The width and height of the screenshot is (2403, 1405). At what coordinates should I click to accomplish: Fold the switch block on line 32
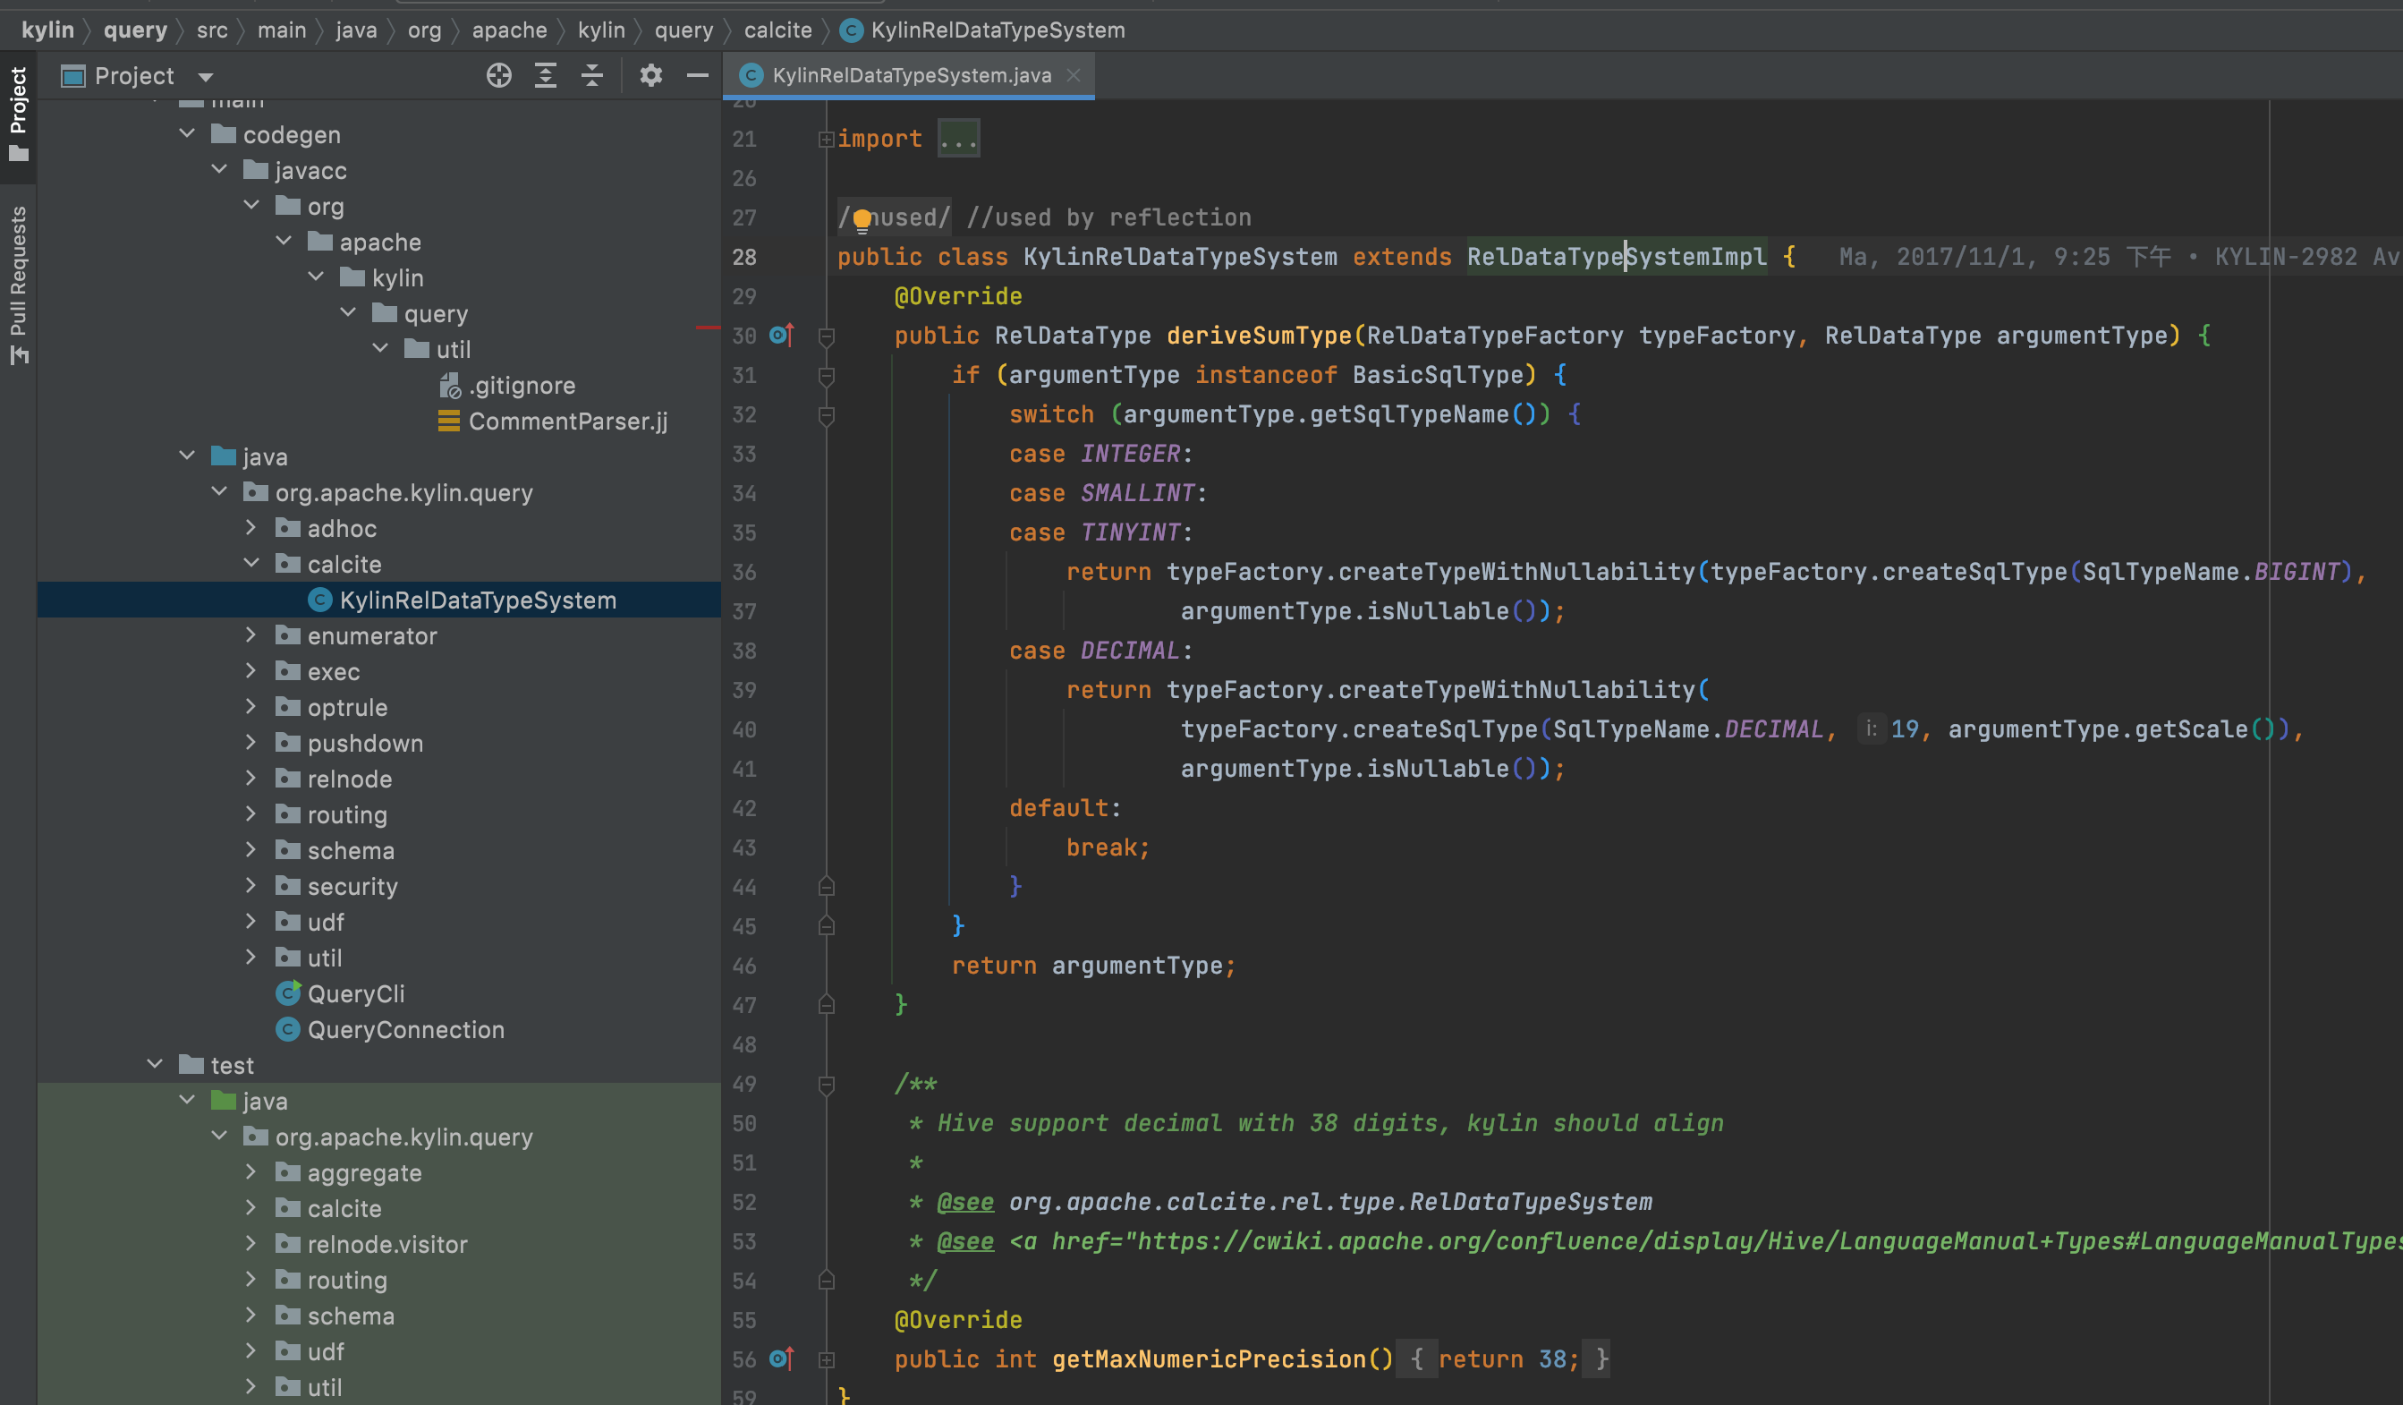tap(826, 415)
